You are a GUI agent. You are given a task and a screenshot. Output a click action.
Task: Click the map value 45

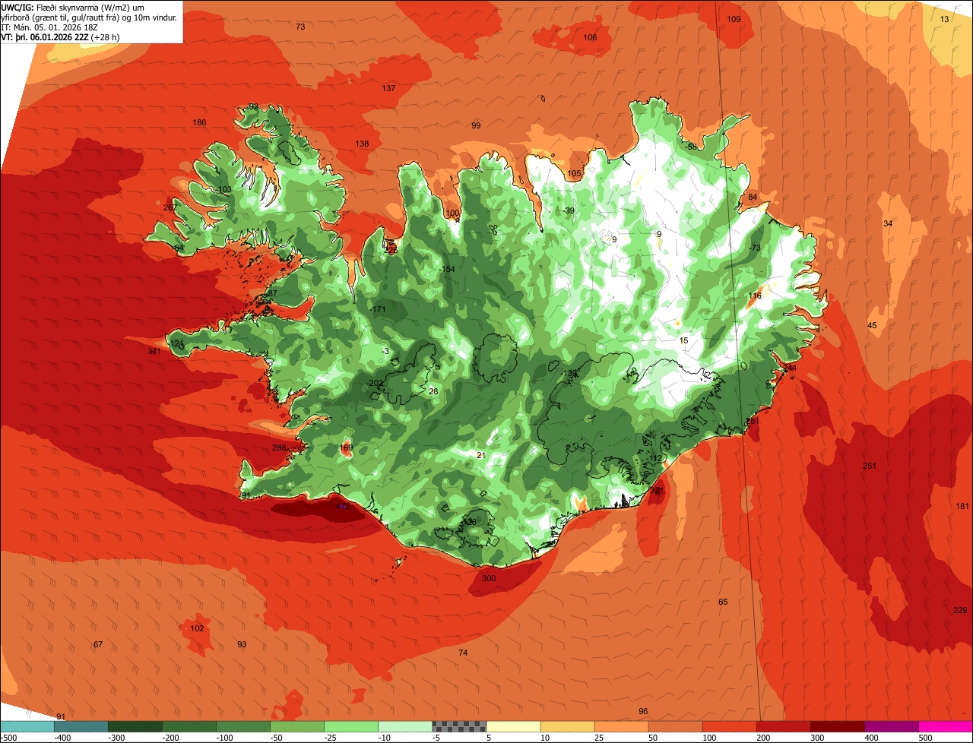click(x=872, y=325)
